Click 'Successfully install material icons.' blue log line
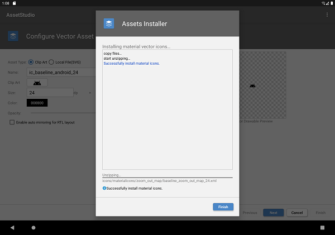 132,64
